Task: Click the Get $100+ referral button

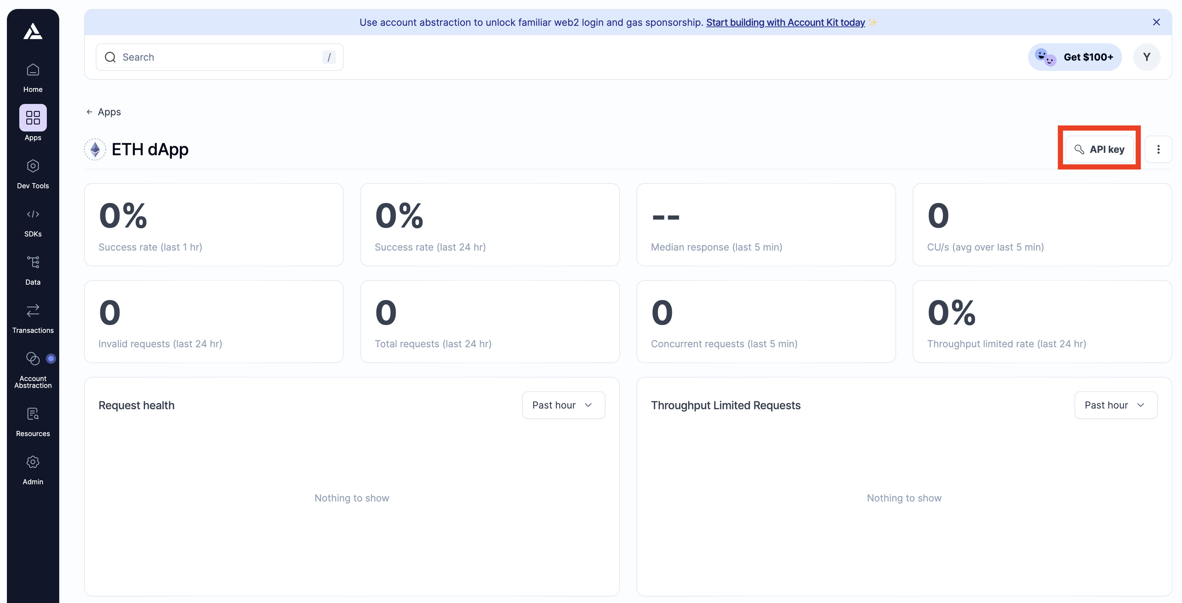Action: pos(1075,57)
